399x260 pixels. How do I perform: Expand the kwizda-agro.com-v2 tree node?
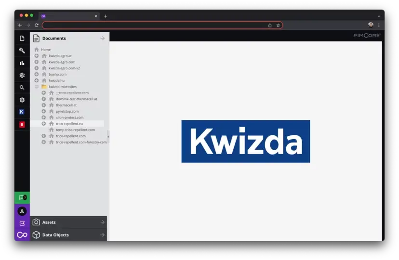(x=37, y=68)
